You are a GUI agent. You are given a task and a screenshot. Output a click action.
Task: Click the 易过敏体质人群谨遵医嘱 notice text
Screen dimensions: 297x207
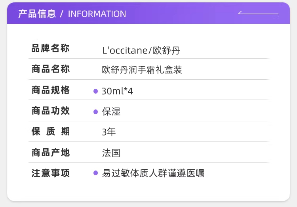153,173
